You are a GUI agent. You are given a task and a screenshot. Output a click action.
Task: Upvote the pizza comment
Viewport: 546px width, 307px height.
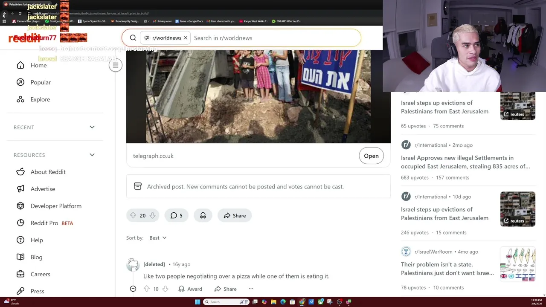[x=147, y=289]
